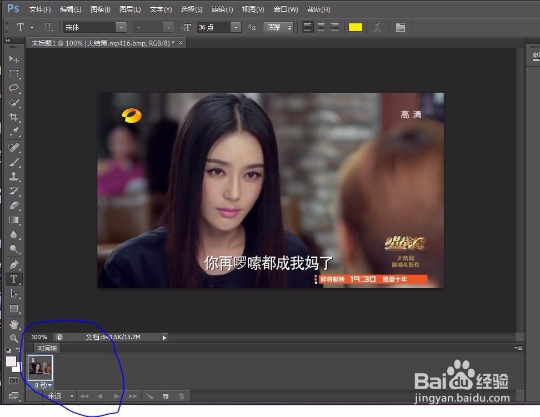540x417 pixels.
Task: Select the Blur tool
Action: pos(14,234)
